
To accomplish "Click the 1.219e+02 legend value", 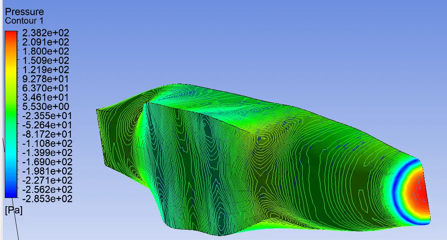I will (x=45, y=70).
